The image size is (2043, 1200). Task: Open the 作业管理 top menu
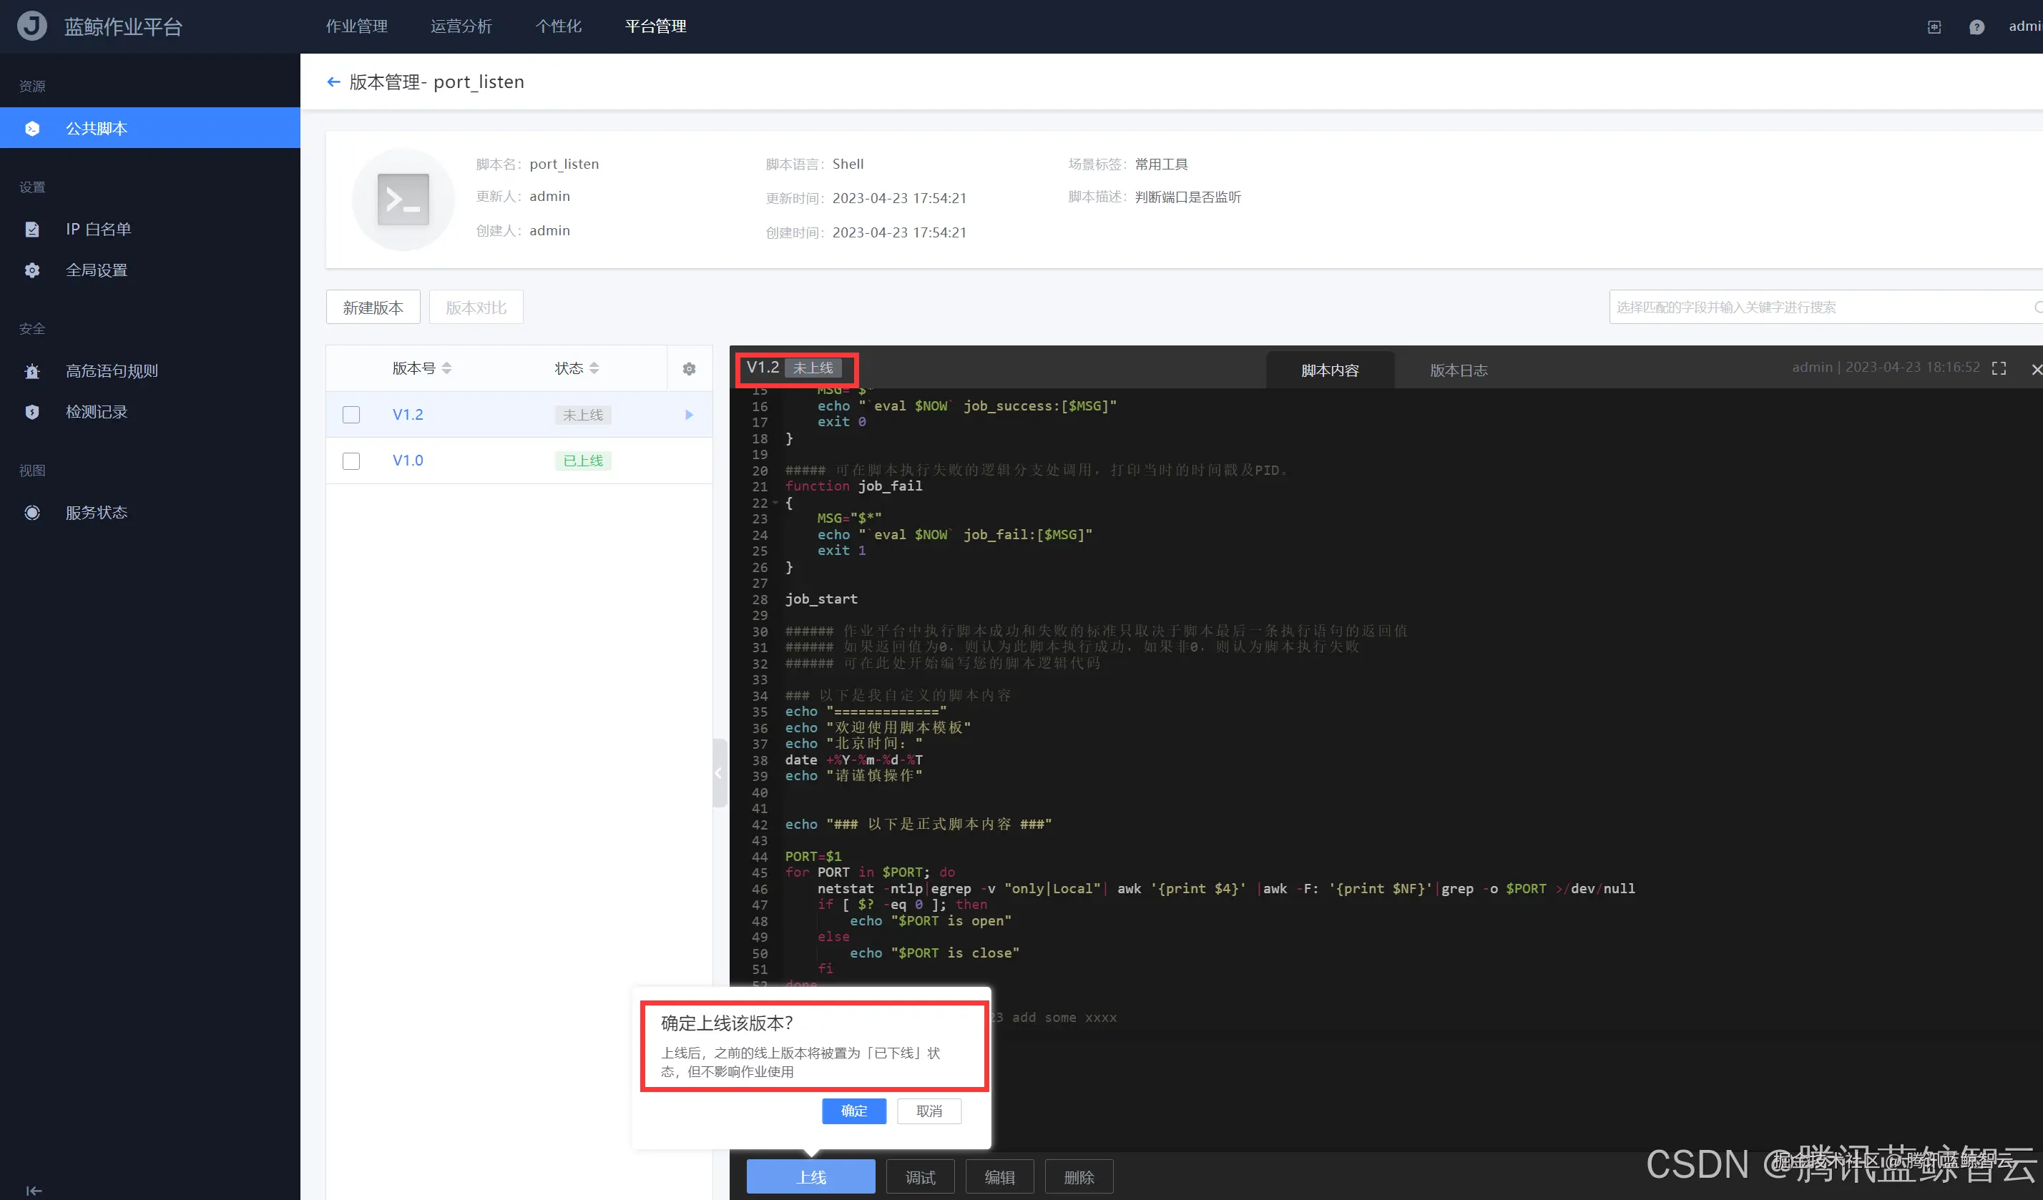(x=357, y=26)
